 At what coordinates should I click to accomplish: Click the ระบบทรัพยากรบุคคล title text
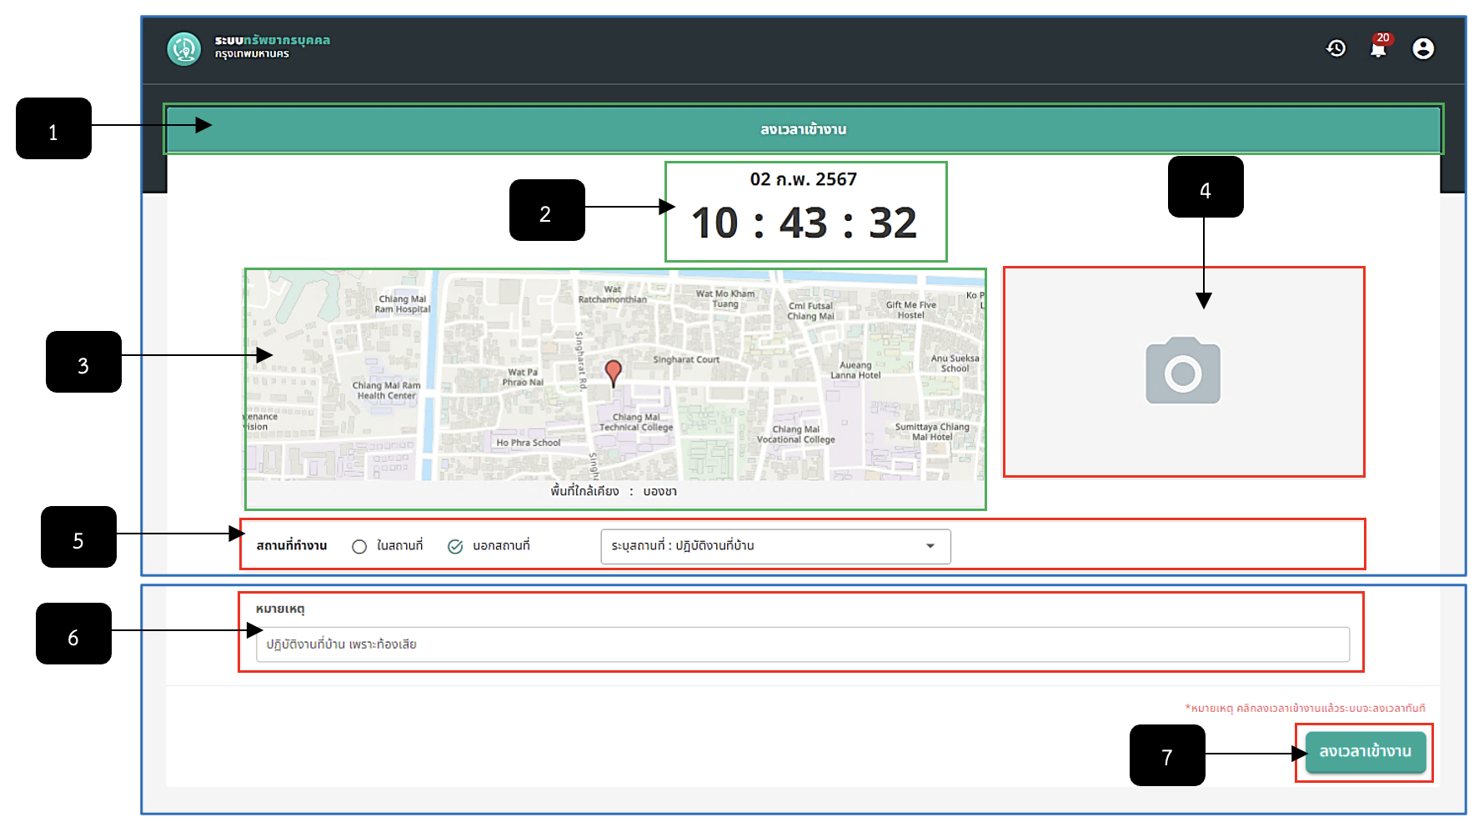[x=273, y=40]
